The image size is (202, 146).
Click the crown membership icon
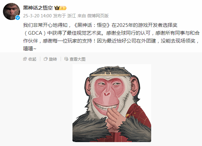point(57,8)
